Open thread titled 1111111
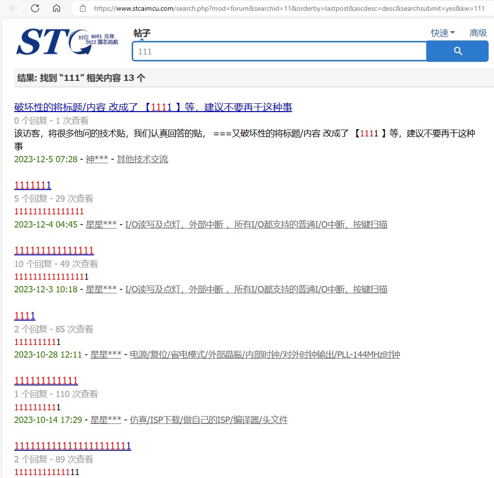The height and width of the screenshot is (478, 494). 33,185
